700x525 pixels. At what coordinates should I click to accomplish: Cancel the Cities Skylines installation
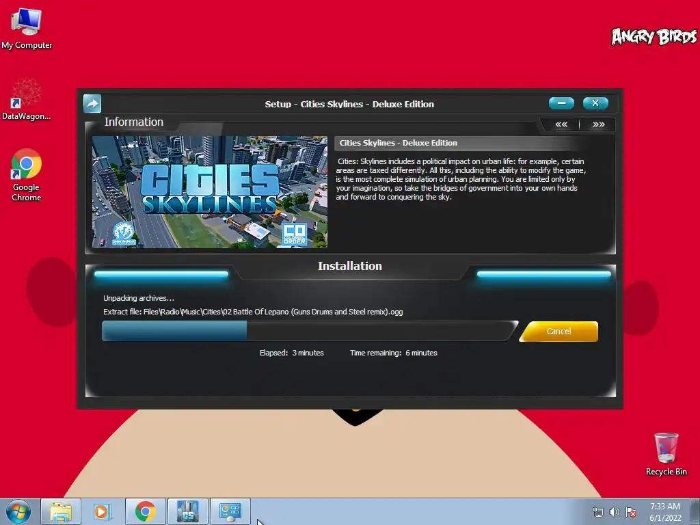(x=558, y=332)
